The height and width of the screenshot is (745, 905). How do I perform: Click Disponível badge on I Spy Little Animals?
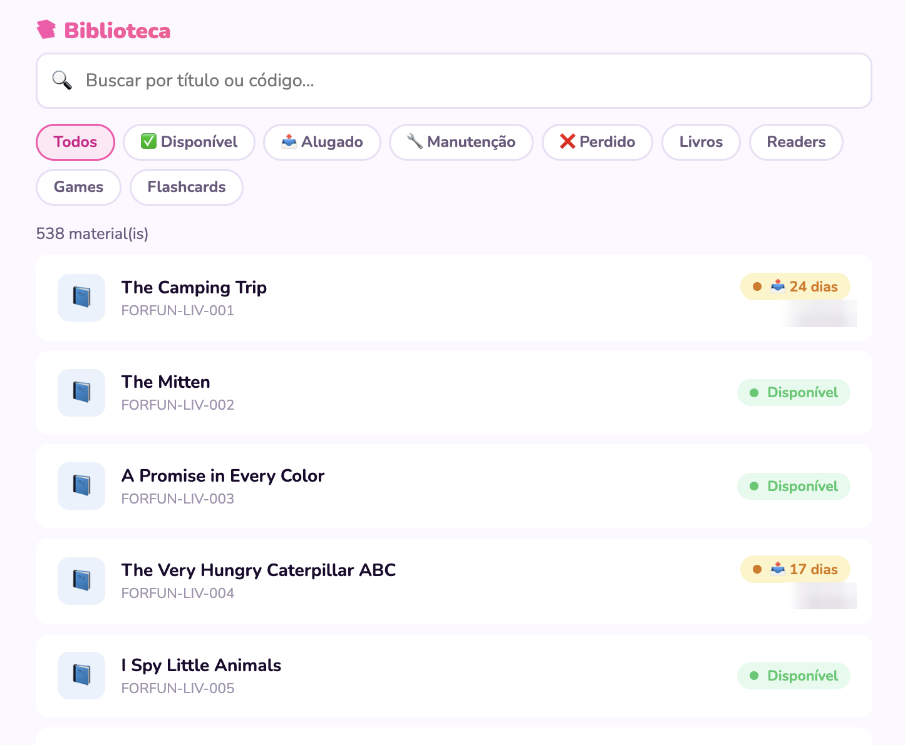[794, 676]
